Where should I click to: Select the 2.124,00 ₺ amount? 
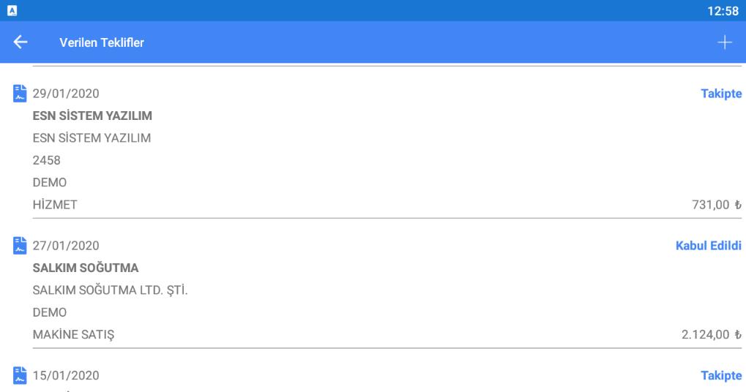tap(712, 334)
